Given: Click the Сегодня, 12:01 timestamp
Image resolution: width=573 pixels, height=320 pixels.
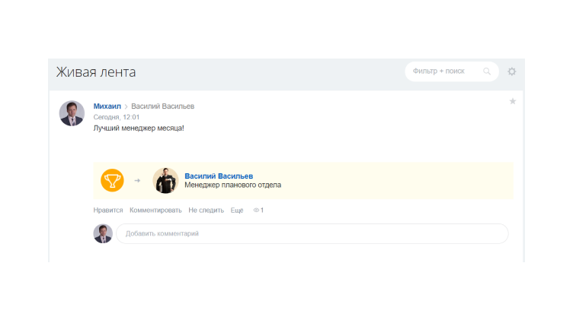Looking at the screenshot, I should (x=117, y=117).
